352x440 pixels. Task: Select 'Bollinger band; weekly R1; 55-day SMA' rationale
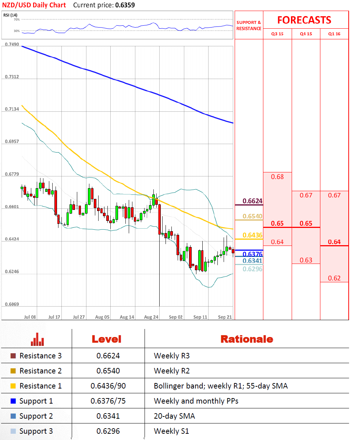(221, 386)
